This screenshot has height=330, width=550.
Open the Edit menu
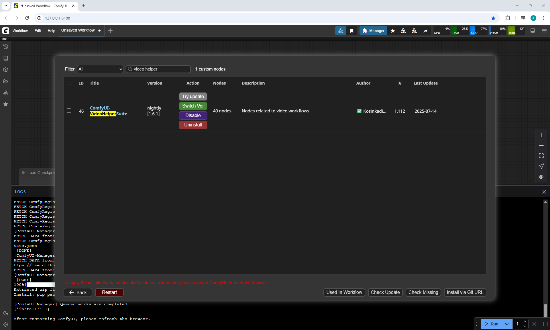tap(38, 31)
